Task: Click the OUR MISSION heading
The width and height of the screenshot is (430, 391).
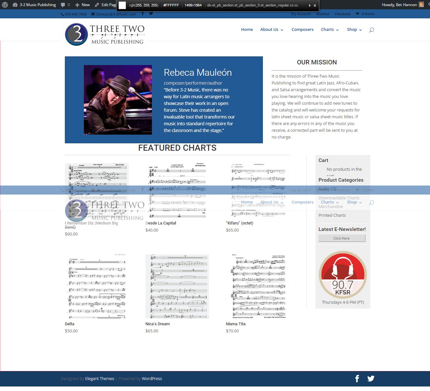Action: pyautogui.click(x=317, y=62)
